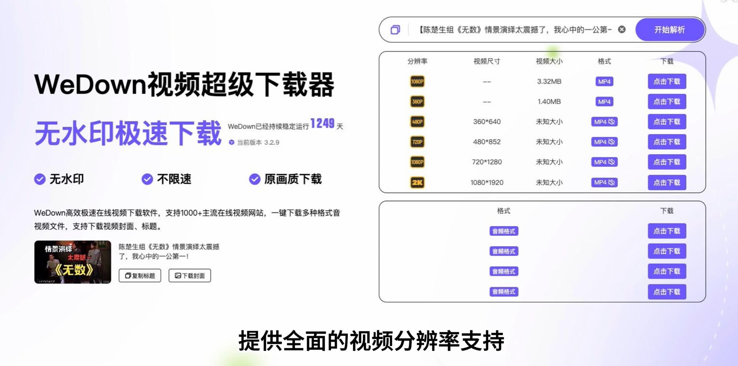Click the 720*1280 dimension cell
This screenshot has width=738, height=366.
point(487,162)
